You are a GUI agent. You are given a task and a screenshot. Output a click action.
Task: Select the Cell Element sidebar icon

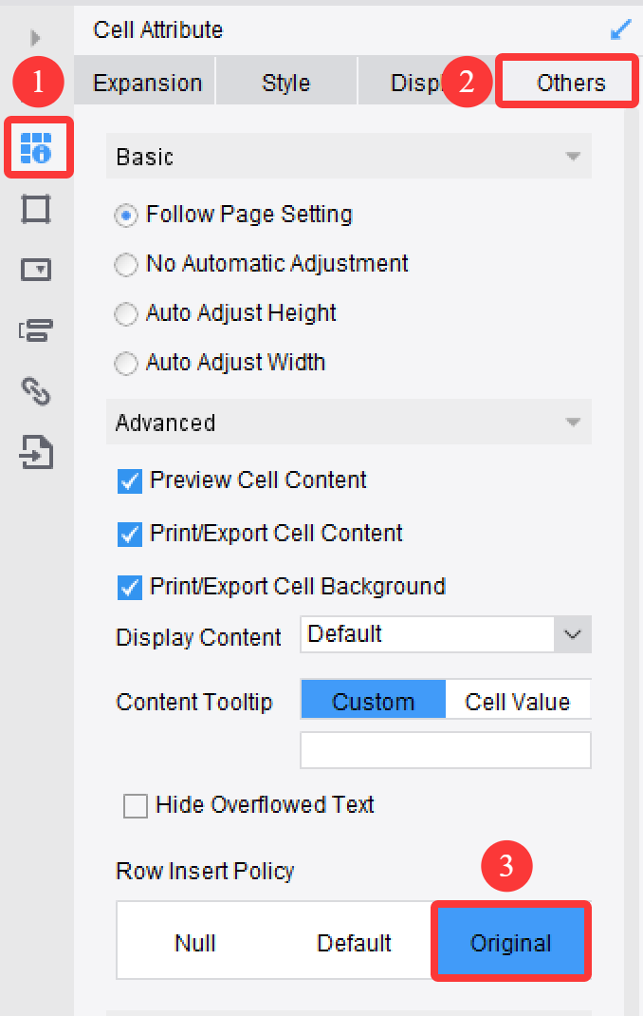pos(38,209)
